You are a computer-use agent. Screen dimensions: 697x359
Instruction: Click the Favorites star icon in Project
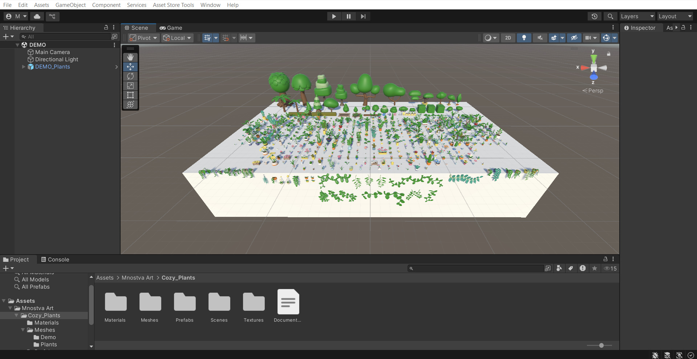pos(595,268)
